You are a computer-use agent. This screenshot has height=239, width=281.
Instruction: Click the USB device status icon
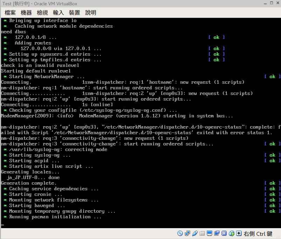point(195,233)
